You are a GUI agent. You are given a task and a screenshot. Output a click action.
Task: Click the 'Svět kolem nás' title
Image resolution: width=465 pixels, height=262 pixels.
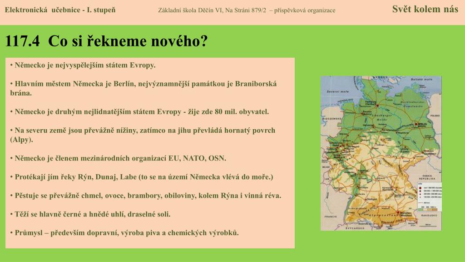(x=425, y=9)
